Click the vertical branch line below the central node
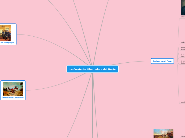 click(x=93, y=106)
